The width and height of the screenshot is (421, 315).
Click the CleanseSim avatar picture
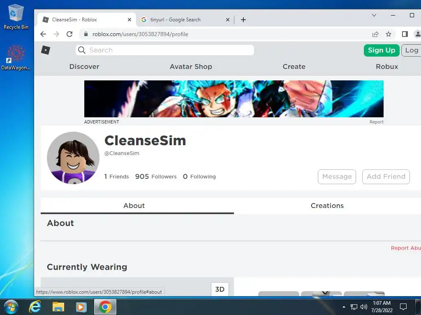[73, 158]
